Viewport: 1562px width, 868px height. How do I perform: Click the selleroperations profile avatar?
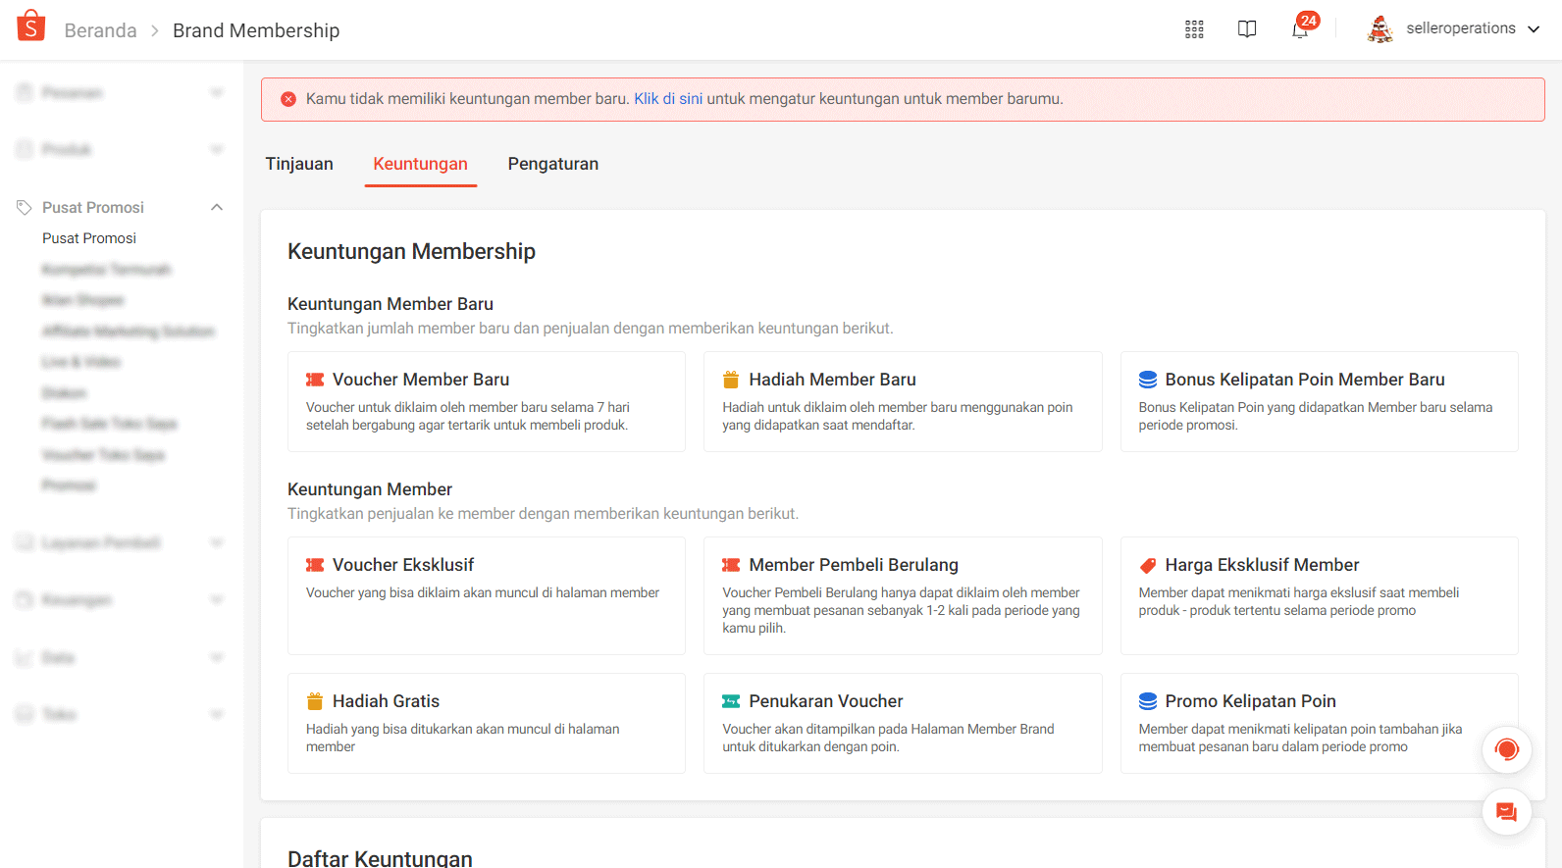coord(1380,29)
